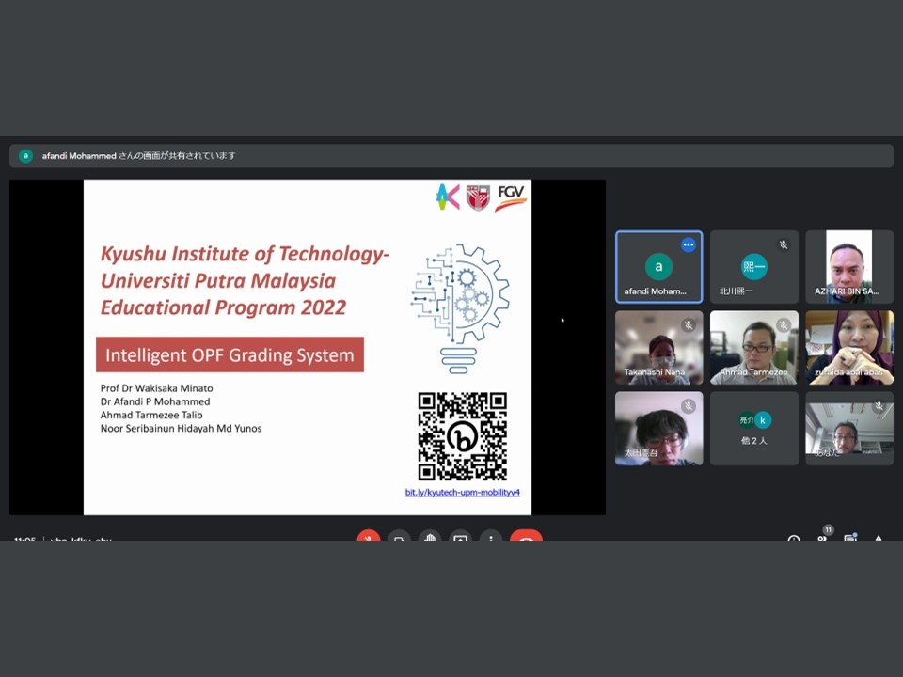Select the AZHARI BIN SA... video tile

pyautogui.click(x=849, y=266)
